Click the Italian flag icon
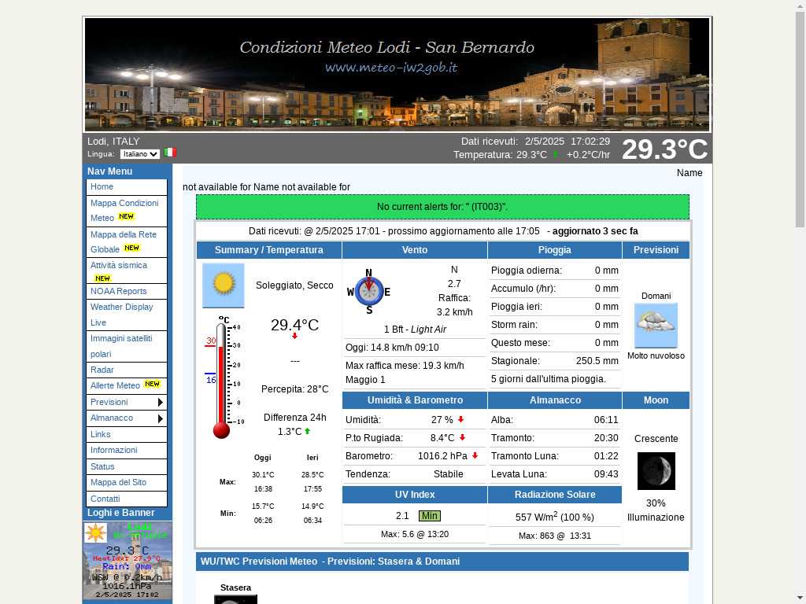806x604 pixels. [170, 153]
